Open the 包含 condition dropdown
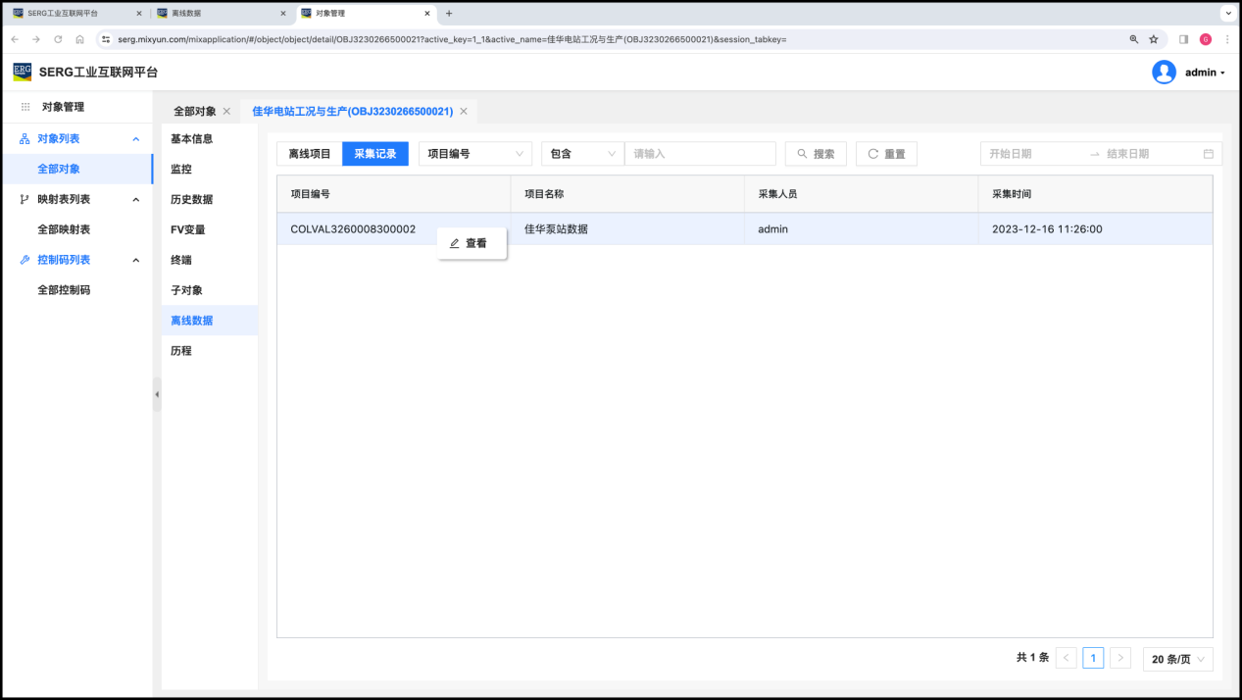The image size is (1242, 700). point(582,154)
